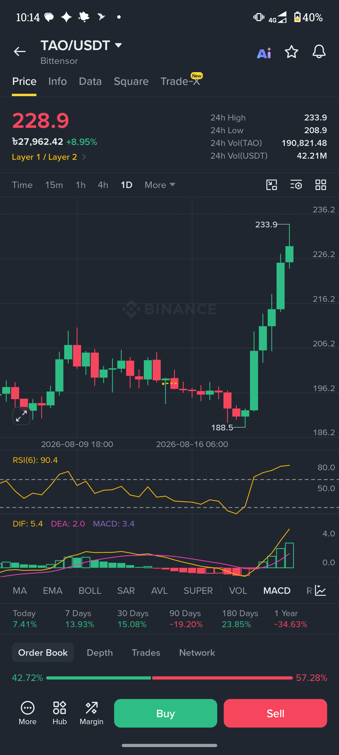This screenshot has width=339, height=755.
Task: Tap the green Buy button
Action: tap(165, 713)
